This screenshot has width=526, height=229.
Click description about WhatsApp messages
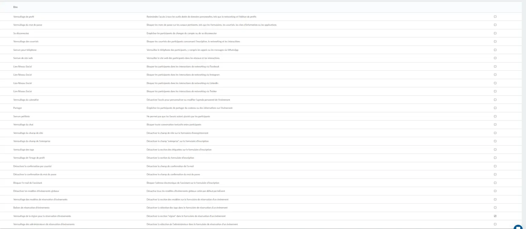[x=192, y=50]
